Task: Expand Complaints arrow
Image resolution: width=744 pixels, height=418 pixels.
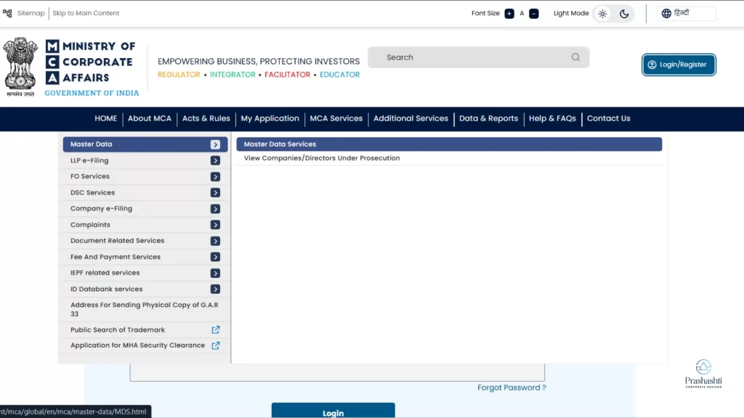Action: tap(215, 225)
